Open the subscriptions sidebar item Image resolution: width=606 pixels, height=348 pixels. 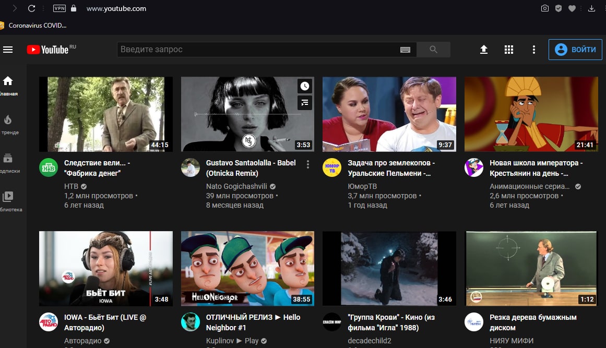tap(9, 163)
